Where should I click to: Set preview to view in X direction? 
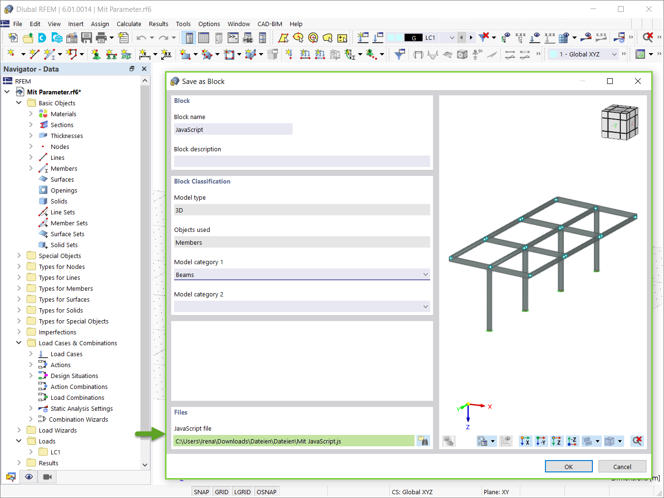pos(525,441)
